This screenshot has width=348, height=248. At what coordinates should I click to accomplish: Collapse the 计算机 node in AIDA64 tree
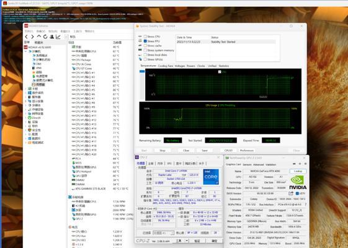26,51
